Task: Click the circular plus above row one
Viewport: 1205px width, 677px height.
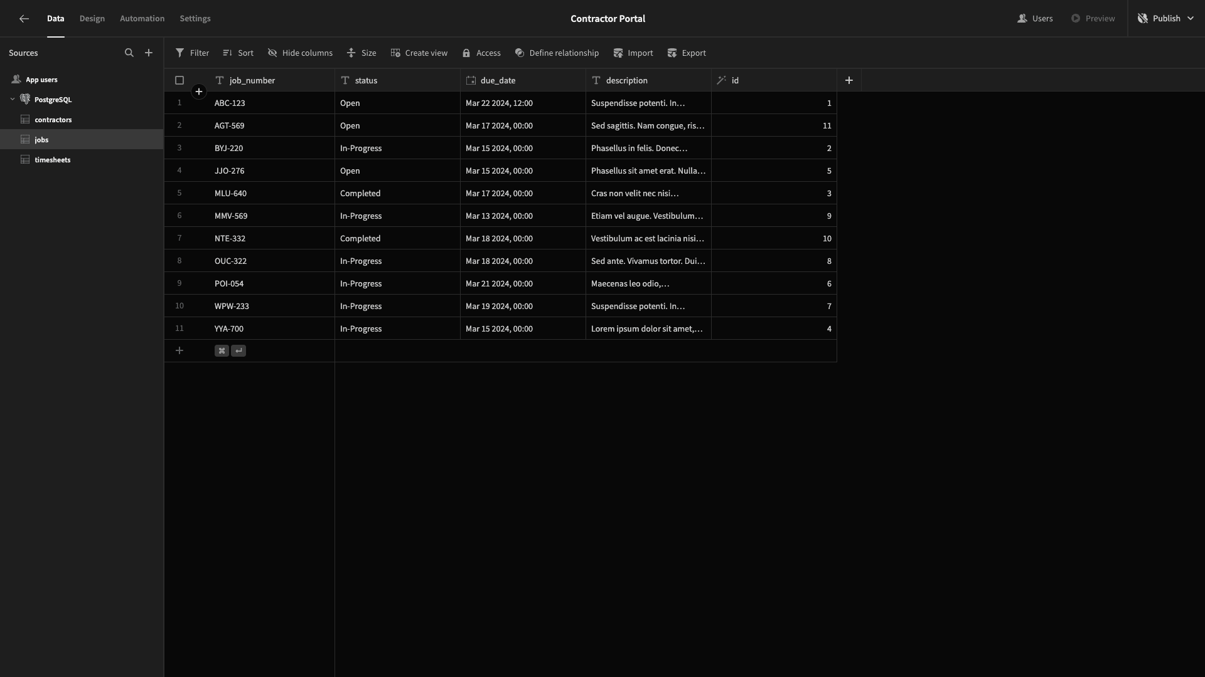Action: 199,92
